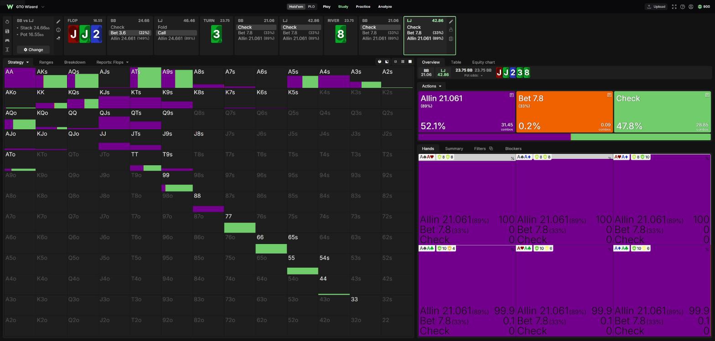Toggle the half-shaded square view mode
715x341 pixels.
point(387,61)
